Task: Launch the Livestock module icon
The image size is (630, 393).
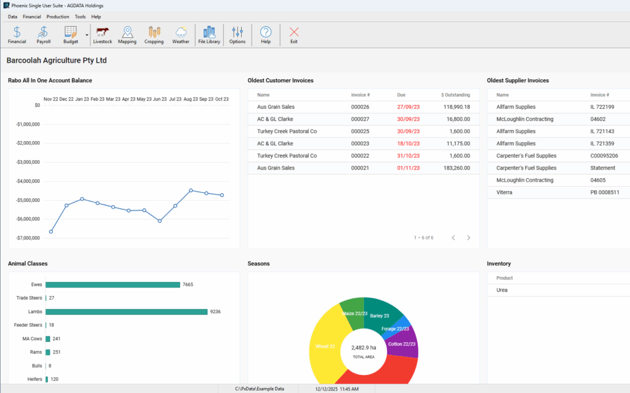Action: [103, 35]
